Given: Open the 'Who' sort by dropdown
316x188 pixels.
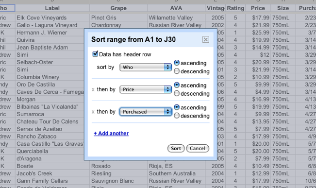Looking at the screenshot, I should (x=146, y=67).
